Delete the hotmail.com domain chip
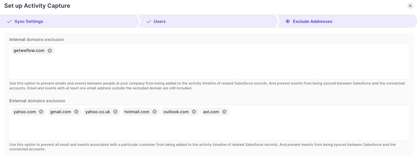417x160 pixels. tap(155, 112)
